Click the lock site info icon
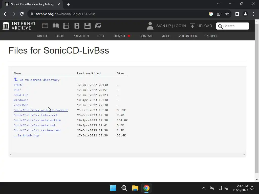The width and height of the screenshot is (259, 194). pyautogui.click(x=32, y=14)
